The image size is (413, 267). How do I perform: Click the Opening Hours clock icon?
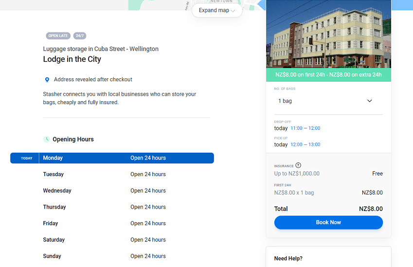click(x=47, y=139)
